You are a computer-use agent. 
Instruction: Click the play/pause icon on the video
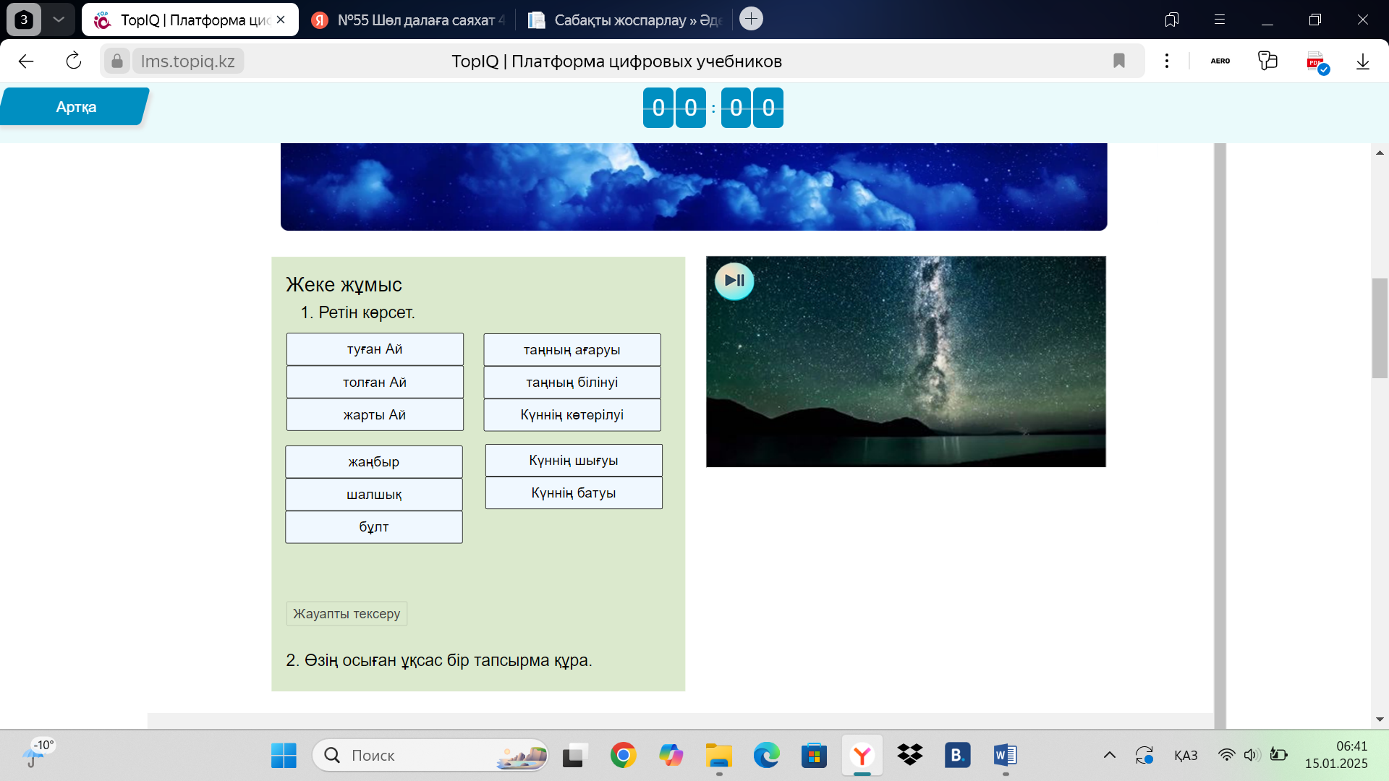click(x=734, y=281)
